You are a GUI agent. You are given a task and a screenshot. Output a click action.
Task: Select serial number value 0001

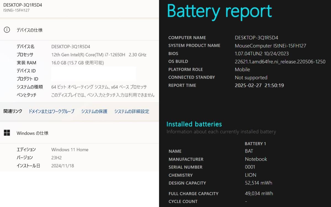(250, 167)
